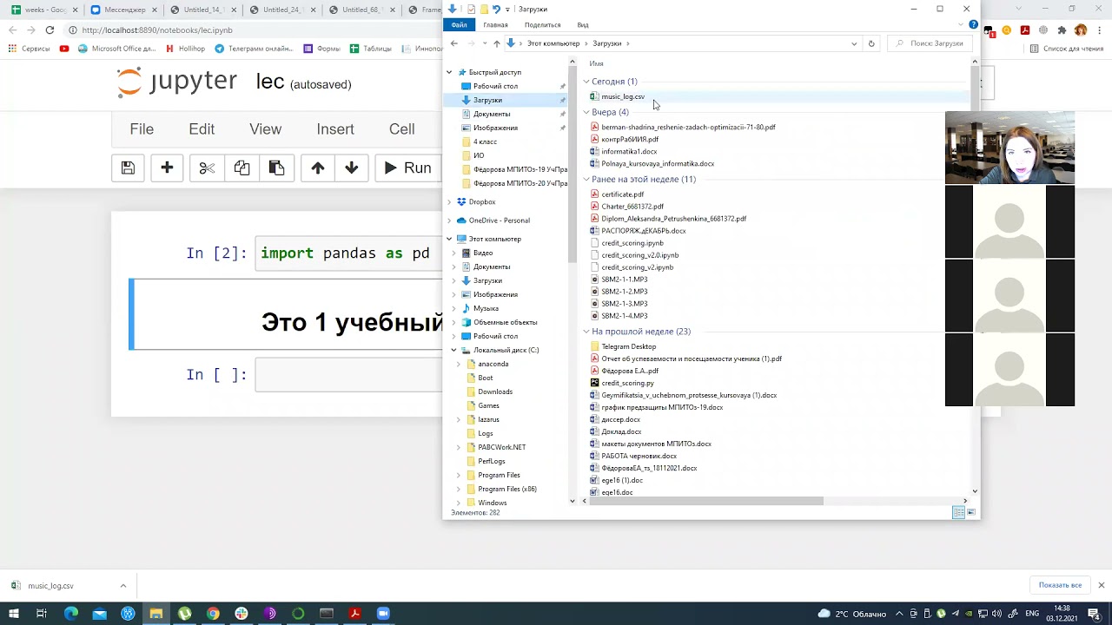This screenshot has width=1112, height=625.
Task: Expand Dropbox tree node
Action: tap(449, 201)
